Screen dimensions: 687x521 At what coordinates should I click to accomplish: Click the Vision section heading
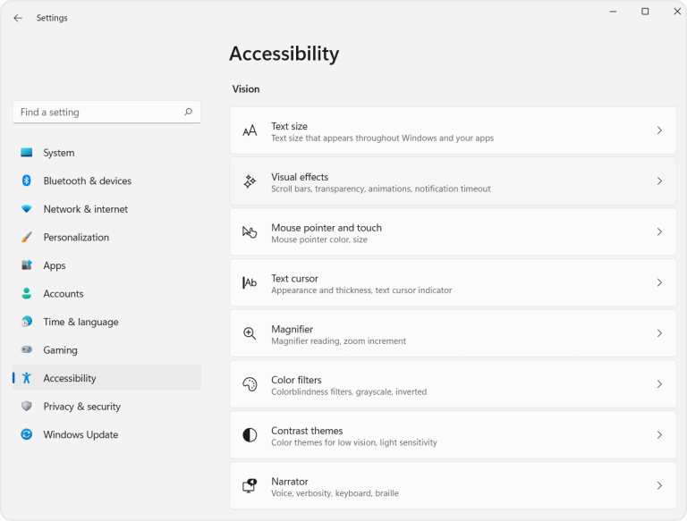[246, 88]
